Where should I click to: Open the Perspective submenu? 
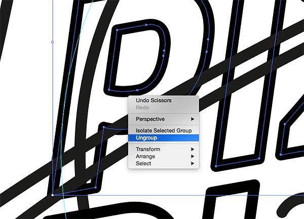click(x=164, y=119)
